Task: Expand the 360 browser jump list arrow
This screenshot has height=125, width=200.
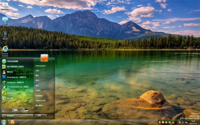Action: 31,61
